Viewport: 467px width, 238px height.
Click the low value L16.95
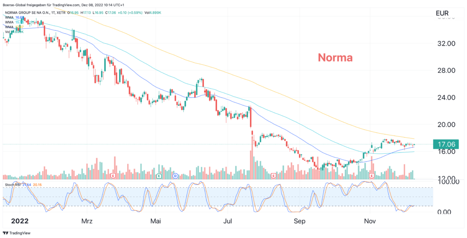tap(98, 13)
